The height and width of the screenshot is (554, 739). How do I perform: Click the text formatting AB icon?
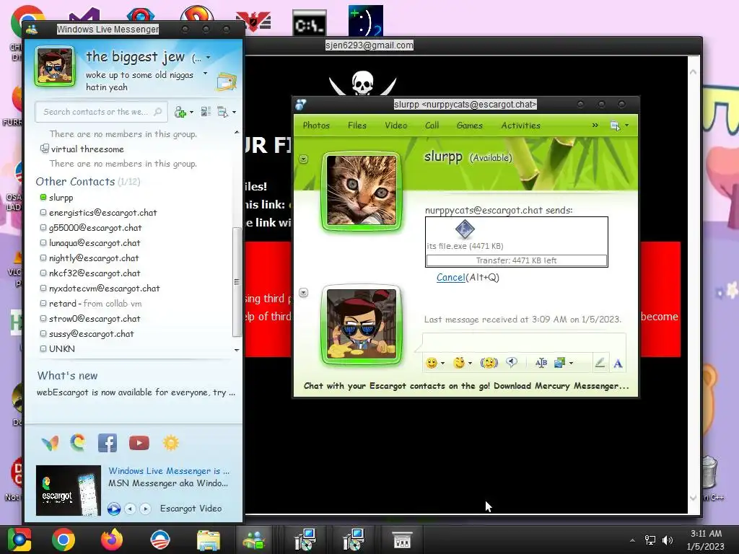pyautogui.click(x=541, y=362)
